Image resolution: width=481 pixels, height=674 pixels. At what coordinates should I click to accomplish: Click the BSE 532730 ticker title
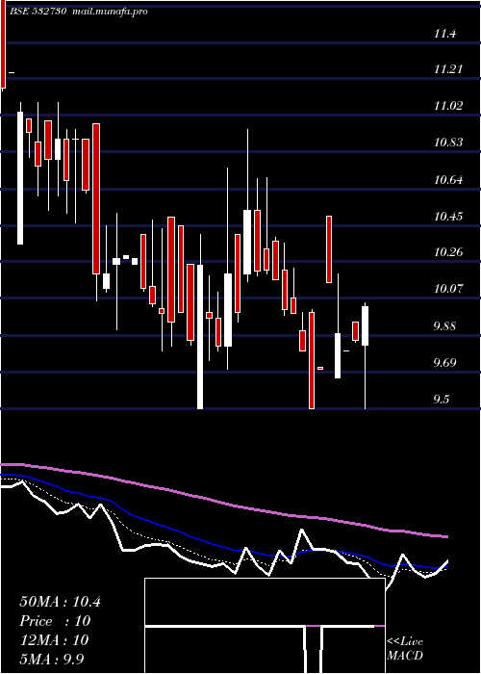click(38, 12)
